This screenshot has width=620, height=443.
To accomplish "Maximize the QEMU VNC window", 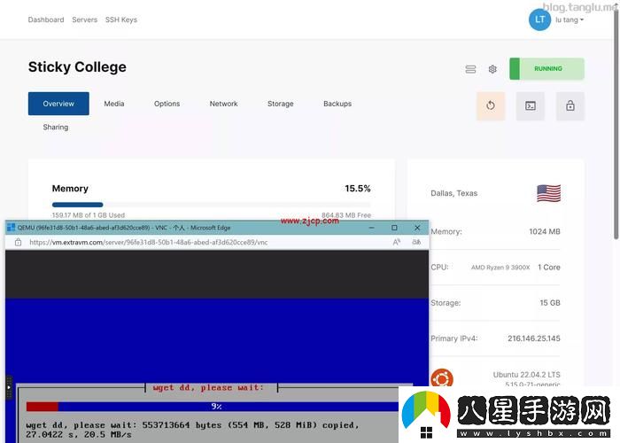I will [394, 228].
